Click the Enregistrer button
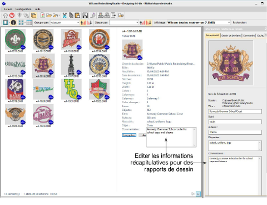This screenshot has height=205, width=267. pos(129,135)
